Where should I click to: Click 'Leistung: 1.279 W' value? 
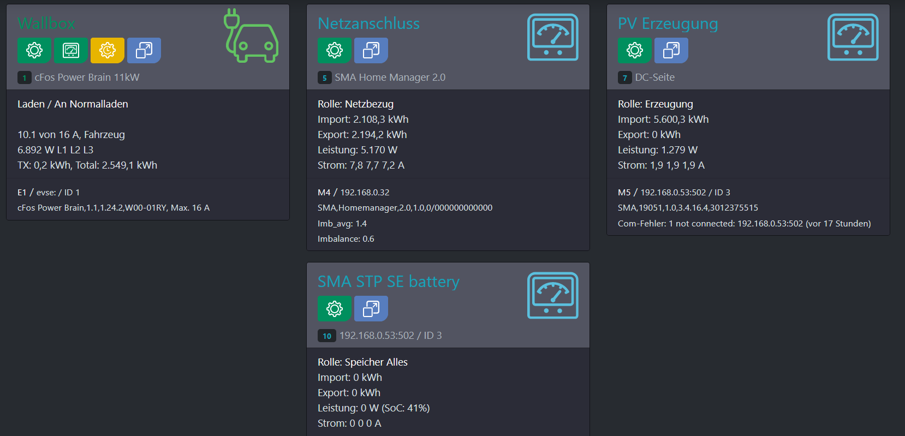tap(658, 150)
